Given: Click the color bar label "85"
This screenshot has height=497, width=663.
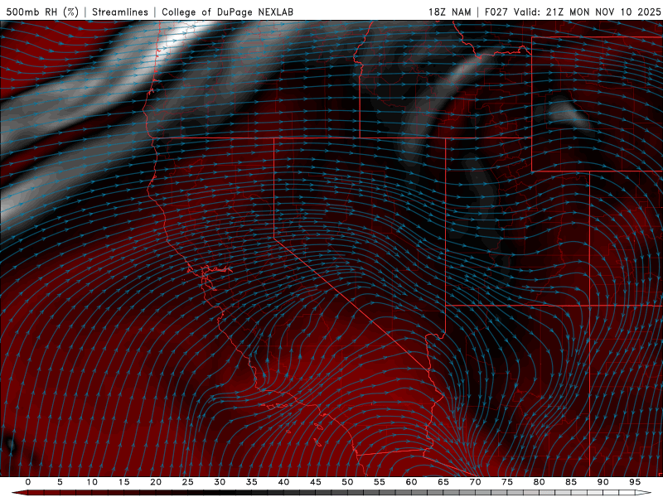Looking at the screenshot, I should click(571, 482).
